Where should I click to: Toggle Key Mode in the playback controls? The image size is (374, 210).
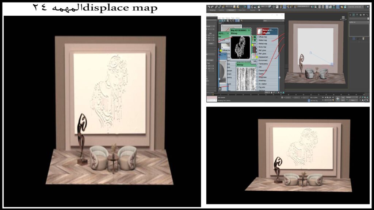[x=323, y=100]
